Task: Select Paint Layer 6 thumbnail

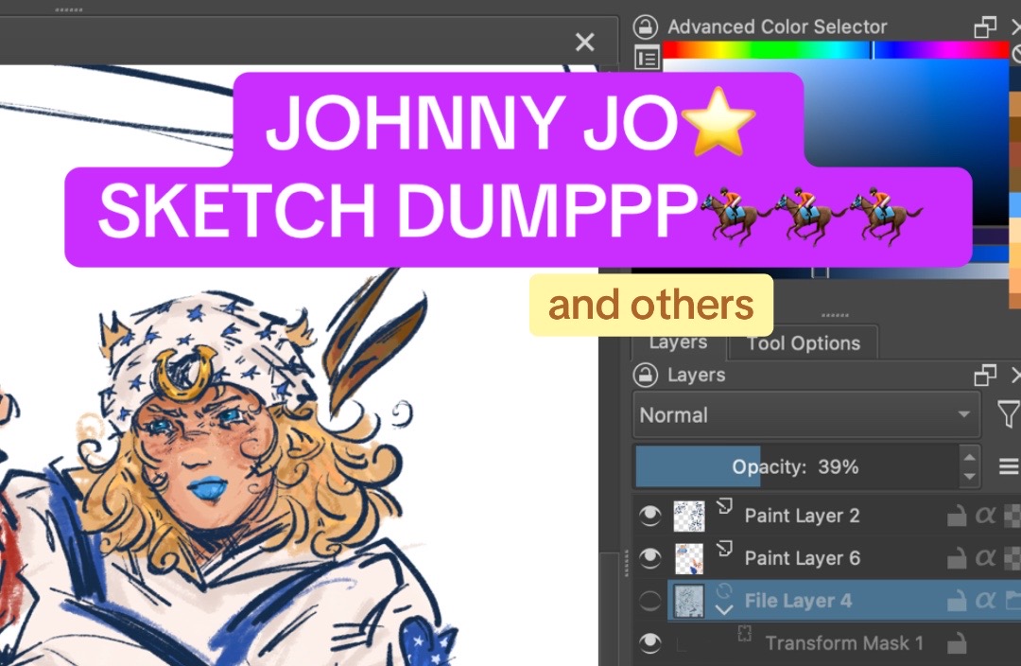Action: 689,558
